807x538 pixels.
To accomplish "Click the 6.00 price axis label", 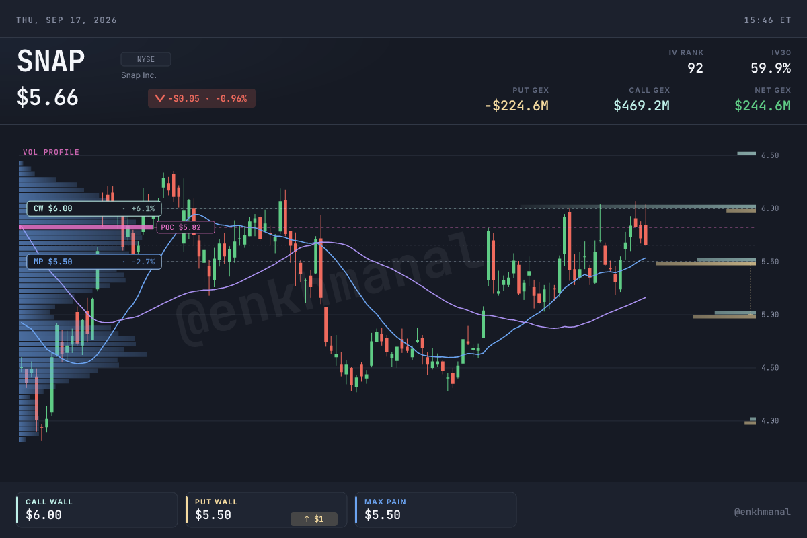I will (770, 208).
